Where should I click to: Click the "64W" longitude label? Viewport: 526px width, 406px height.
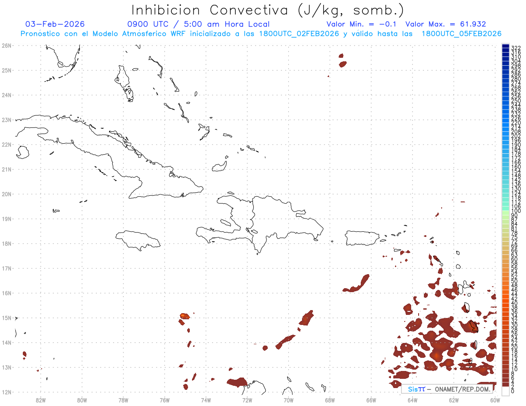coord(412,399)
